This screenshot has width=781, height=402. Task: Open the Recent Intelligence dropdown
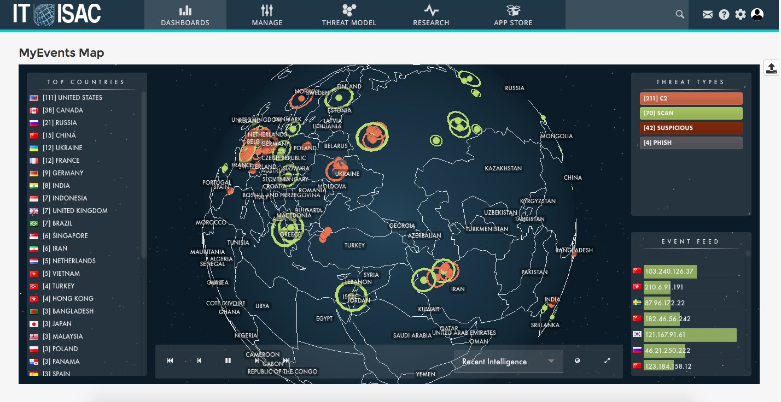tap(508, 362)
